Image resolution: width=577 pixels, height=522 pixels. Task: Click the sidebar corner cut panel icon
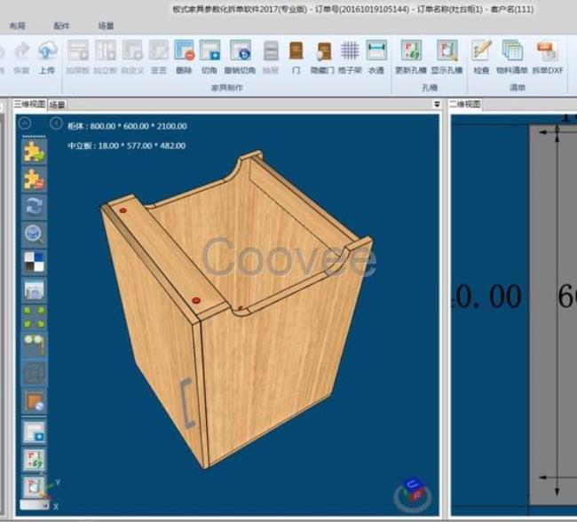35,431
